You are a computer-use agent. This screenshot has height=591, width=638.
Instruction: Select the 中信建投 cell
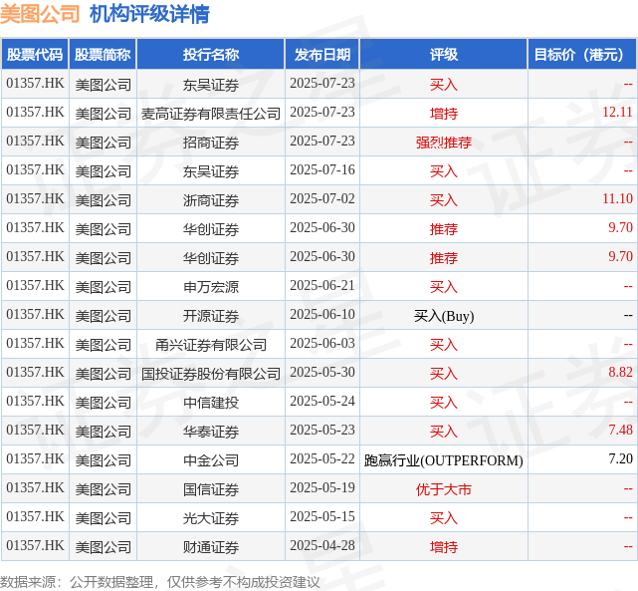211,402
